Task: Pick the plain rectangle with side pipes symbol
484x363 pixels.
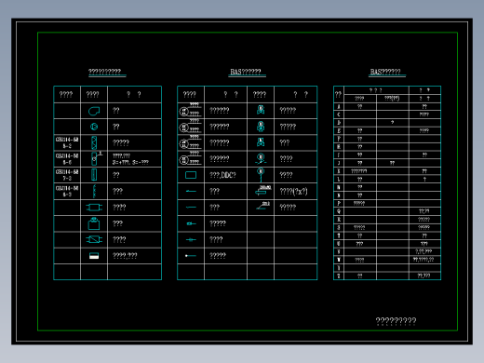Action: [x=94, y=208]
